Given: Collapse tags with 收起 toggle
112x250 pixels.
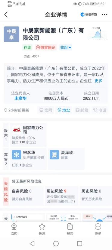Looking at the screenshot, I should point(66,47).
